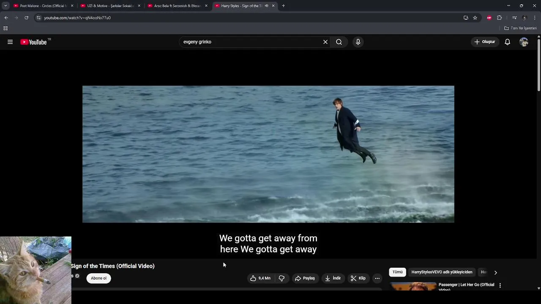Close the Arsız Bela tab

tap(206, 6)
